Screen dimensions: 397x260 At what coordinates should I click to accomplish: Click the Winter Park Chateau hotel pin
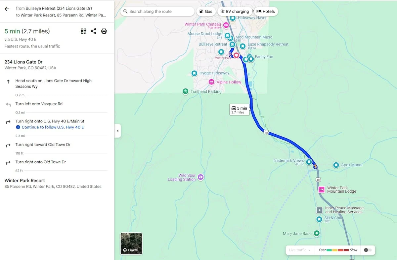pos(226,25)
